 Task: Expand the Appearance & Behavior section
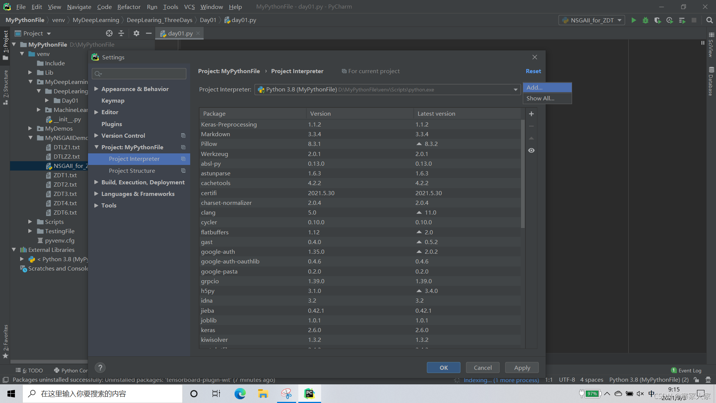tap(96, 89)
